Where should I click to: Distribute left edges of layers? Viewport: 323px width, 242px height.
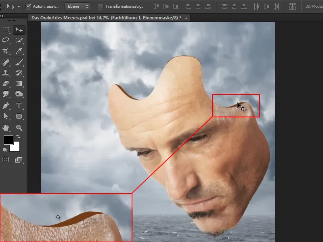click(x=256, y=6)
